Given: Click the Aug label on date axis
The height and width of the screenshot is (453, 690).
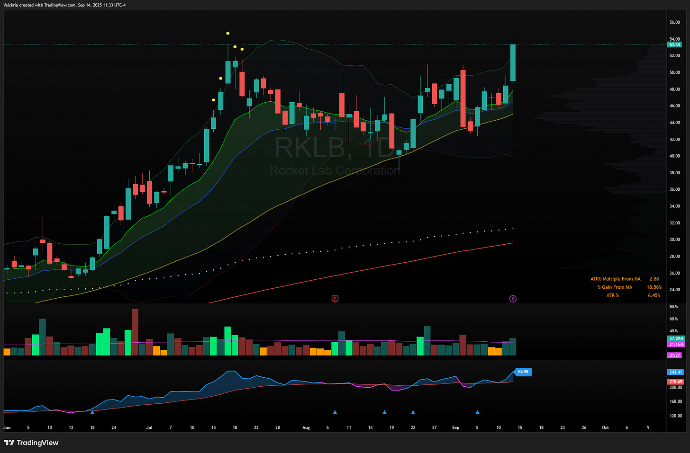Looking at the screenshot, I should [306, 427].
